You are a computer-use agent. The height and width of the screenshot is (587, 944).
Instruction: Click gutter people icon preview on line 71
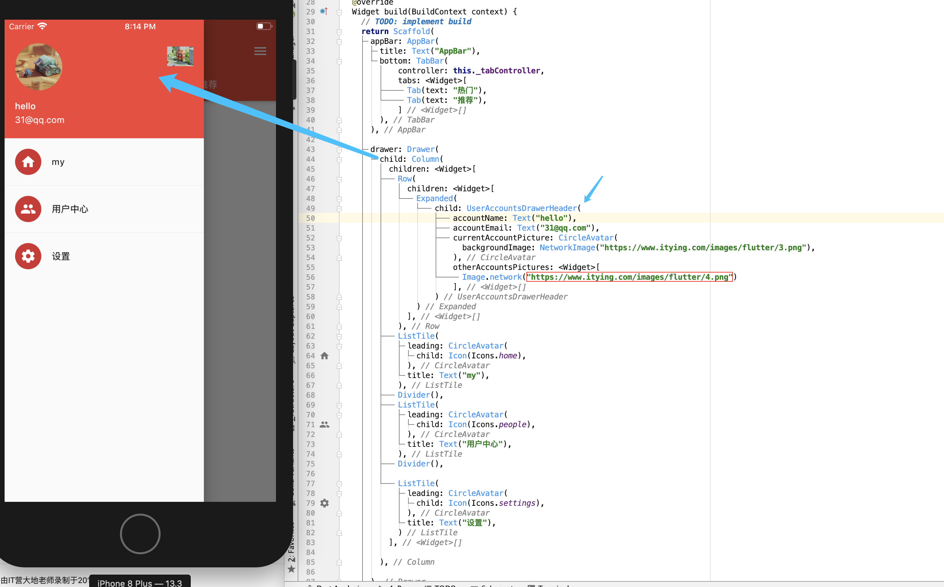(324, 424)
